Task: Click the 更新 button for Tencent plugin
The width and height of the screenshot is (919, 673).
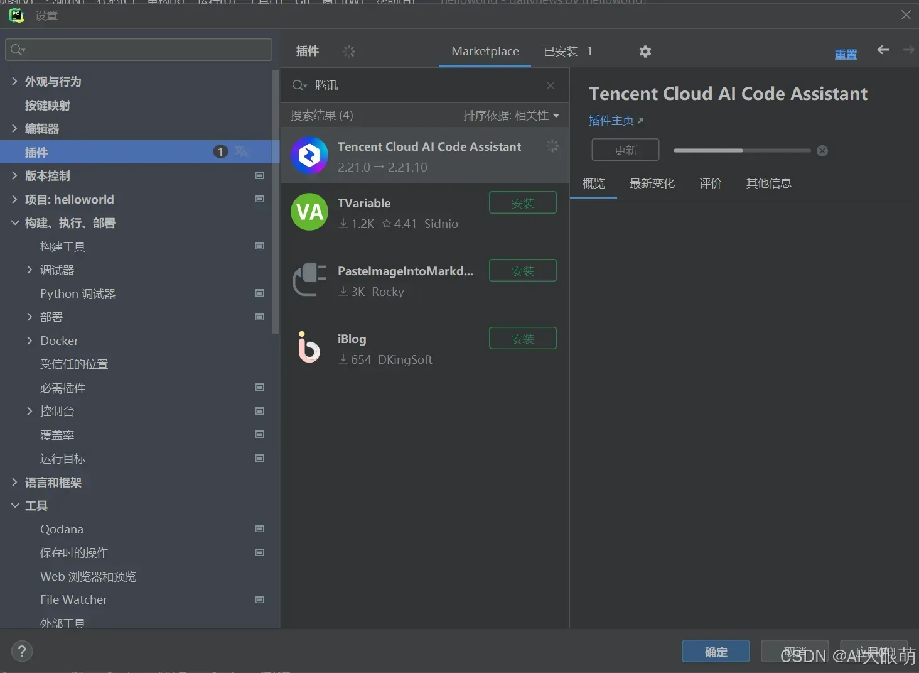Action: 625,150
